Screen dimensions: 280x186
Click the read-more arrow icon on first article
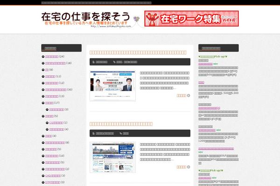tap(189, 96)
